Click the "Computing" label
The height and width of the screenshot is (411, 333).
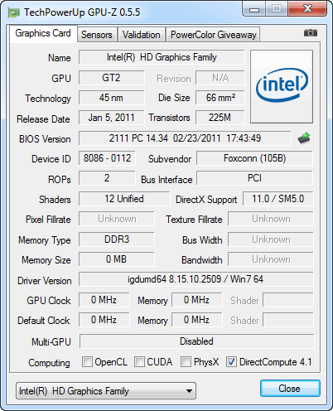[49, 363]
